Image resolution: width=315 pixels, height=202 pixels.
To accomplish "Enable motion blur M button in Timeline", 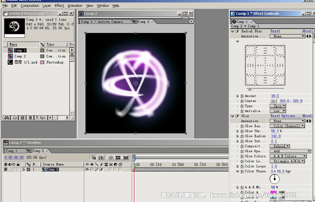I will click(x=126, y=157).
